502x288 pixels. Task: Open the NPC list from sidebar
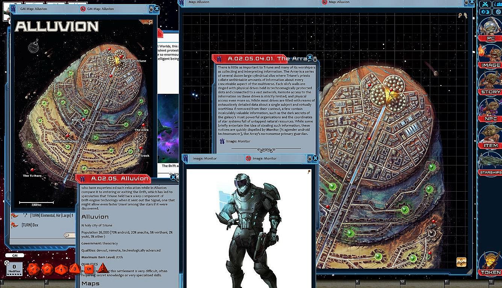point(490,109)
